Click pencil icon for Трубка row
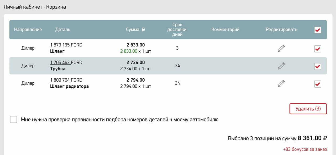The image size is (336, 155). pos(281,66)
